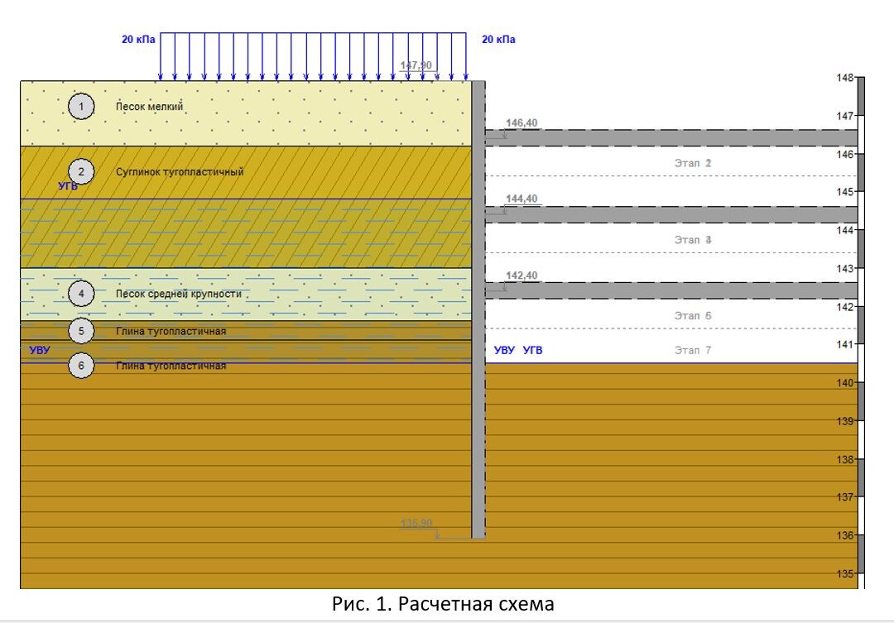Select the circled number 5 soil marker
Screen dimensions: 894x623
(81, 331)
